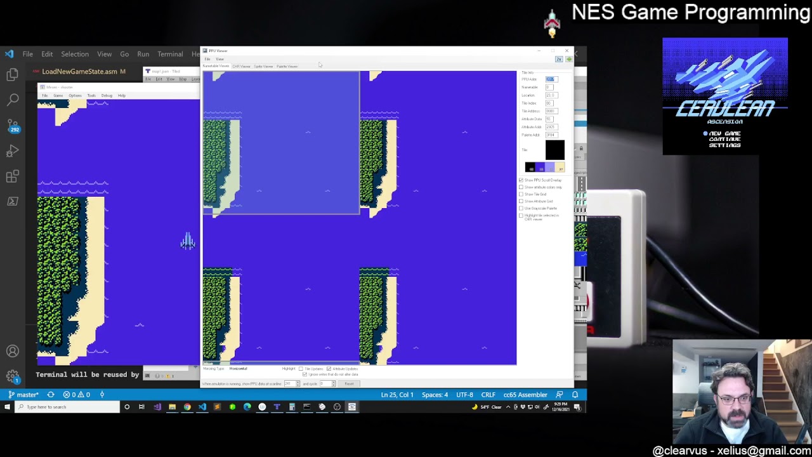
Task: Open Task View on the taskbar
Action: click(x=141, y=407)
